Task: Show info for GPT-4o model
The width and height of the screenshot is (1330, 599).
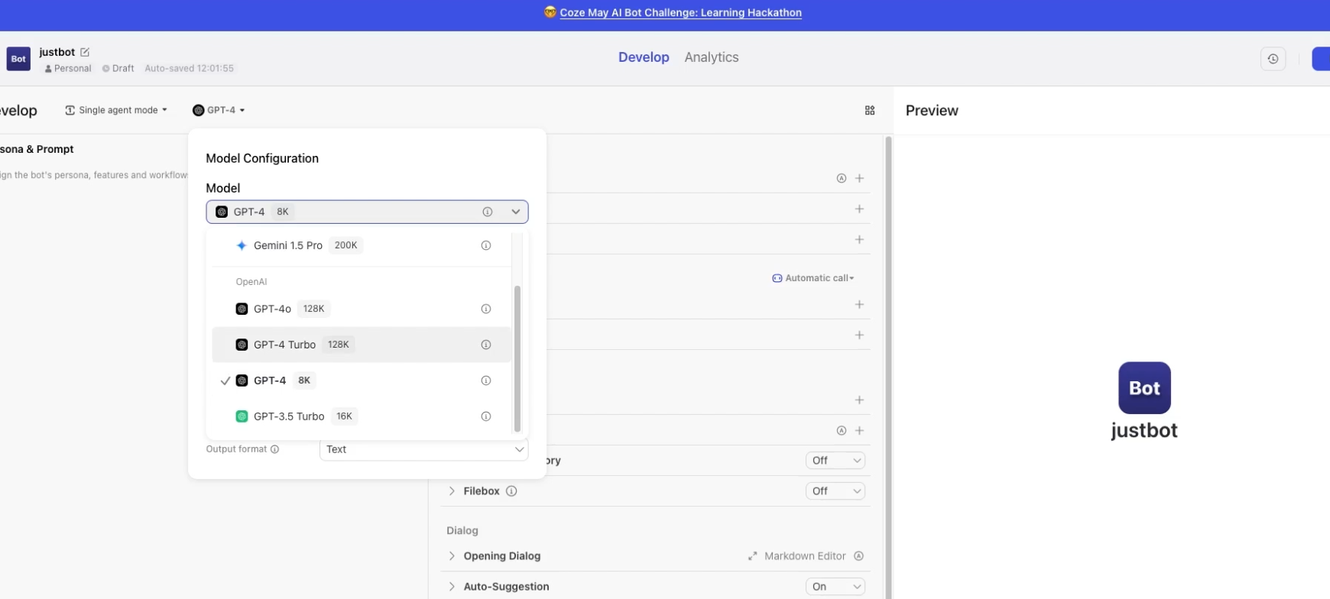Action: pyautogui.click(x=485, y=309)
